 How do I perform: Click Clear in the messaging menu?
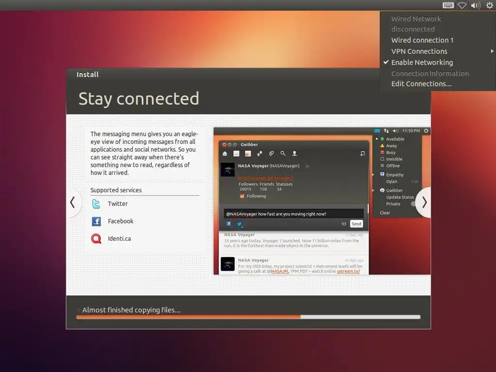pos(385,213)
